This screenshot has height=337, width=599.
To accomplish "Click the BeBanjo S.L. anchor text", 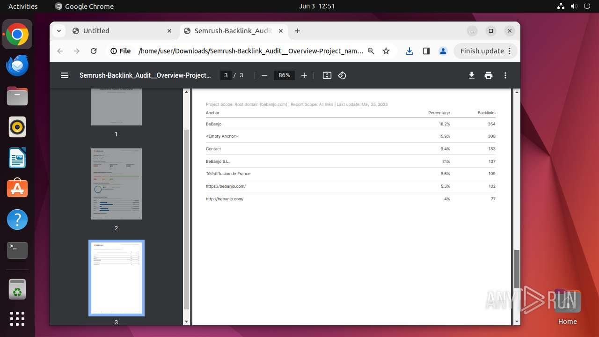I will (218, 161).
